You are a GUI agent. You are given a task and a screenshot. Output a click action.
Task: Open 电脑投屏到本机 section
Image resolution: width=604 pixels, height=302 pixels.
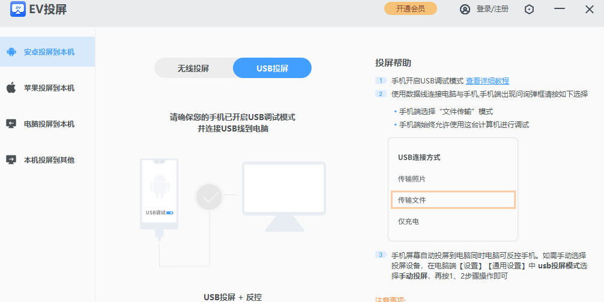click(49, 124)
